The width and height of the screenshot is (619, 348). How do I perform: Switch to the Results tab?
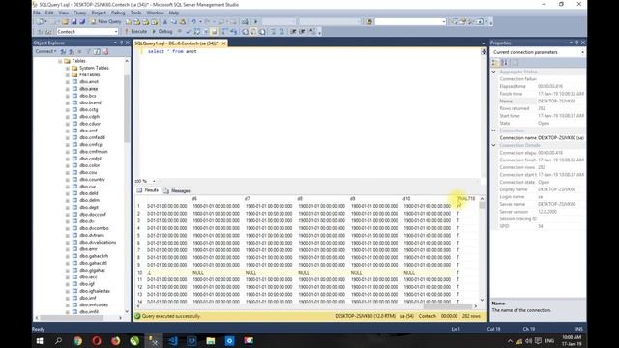tap(148, 190)
